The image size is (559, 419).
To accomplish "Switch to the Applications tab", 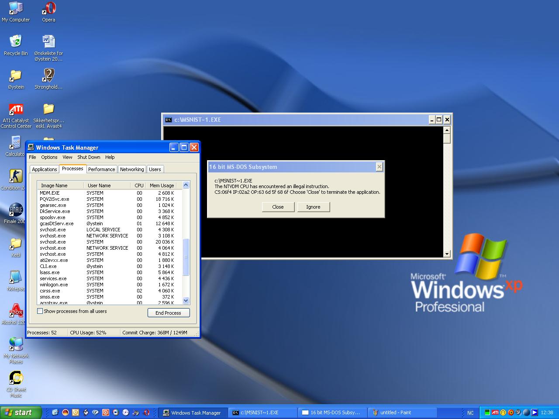I will click(45, 169).
